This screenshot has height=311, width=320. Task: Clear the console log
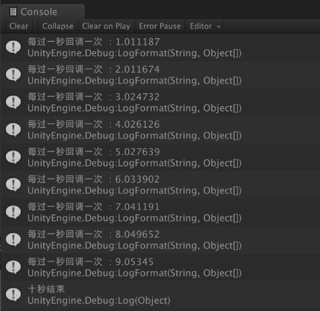[19, 26]
